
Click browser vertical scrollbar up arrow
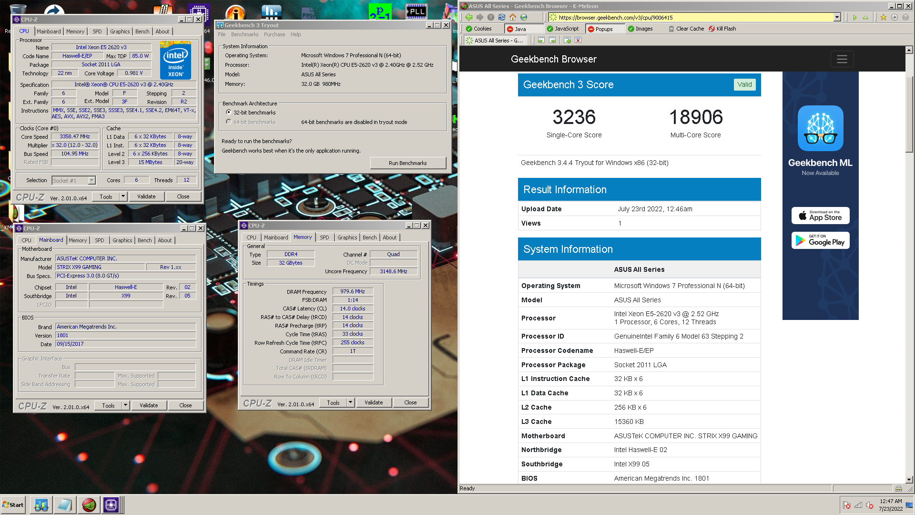(x=909, y=50)
